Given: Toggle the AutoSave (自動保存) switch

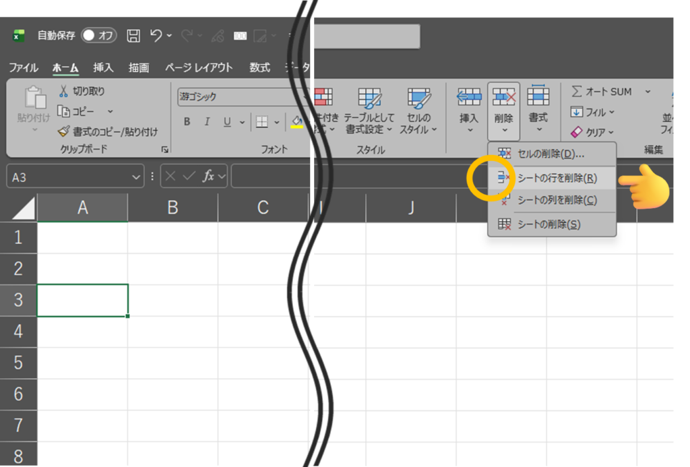Looking at the screenshot, I should tap(98, 36).
